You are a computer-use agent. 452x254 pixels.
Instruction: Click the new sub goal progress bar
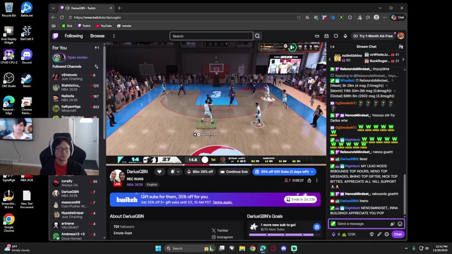(x=285, y=235)
